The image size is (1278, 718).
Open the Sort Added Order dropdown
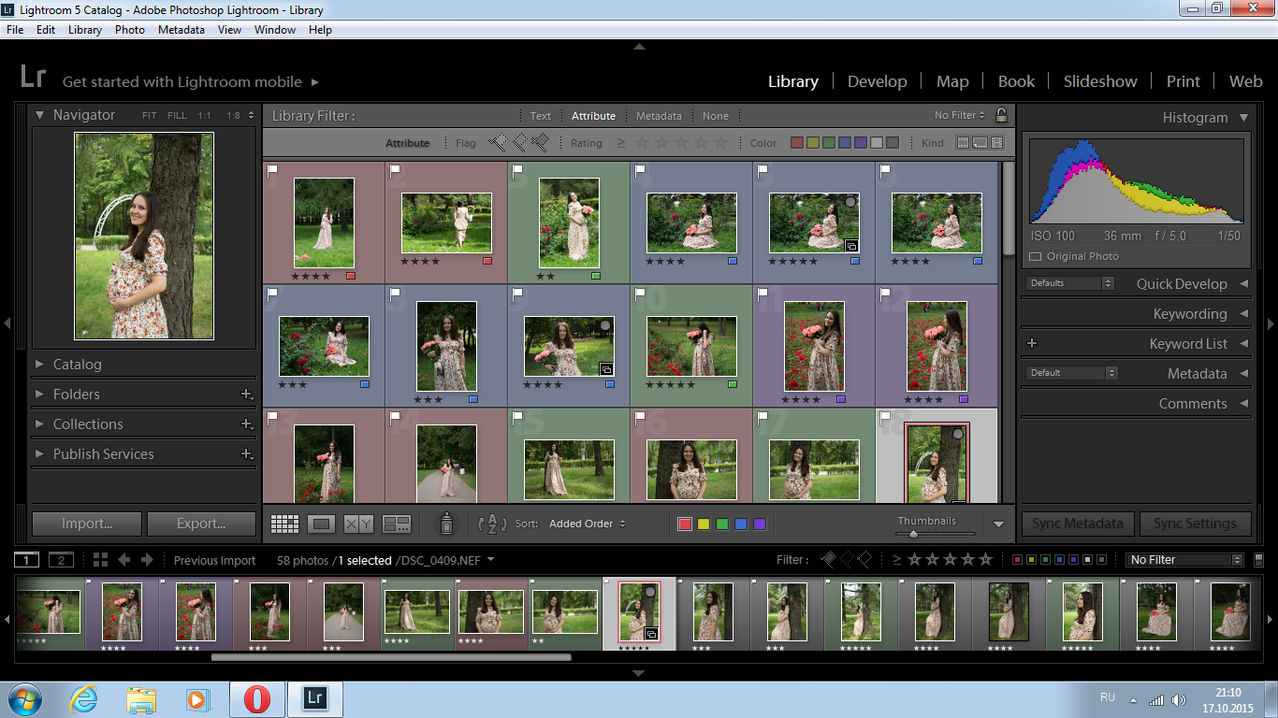588,524
